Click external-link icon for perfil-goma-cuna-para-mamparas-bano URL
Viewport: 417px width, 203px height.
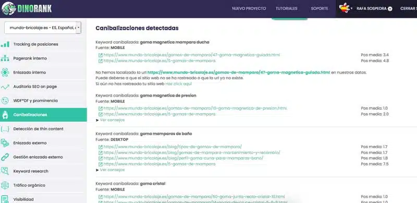click(x=100, y=158)
